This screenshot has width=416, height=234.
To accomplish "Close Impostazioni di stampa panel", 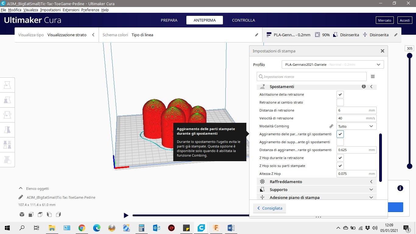I will click(x=383, y=51).
